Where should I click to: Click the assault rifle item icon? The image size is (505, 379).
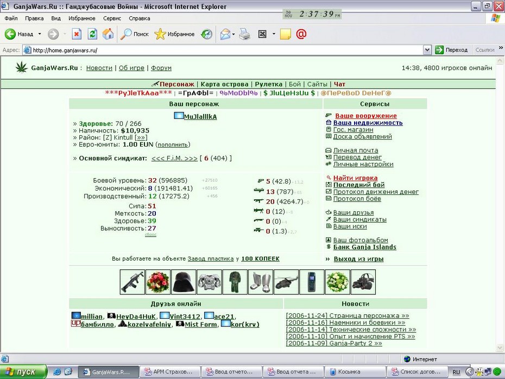click(132, 282)
